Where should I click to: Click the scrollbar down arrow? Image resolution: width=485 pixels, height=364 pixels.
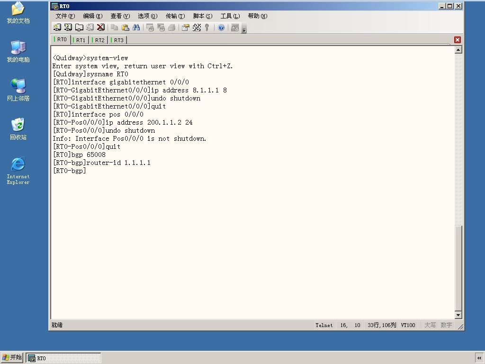[x=458, y=315]
